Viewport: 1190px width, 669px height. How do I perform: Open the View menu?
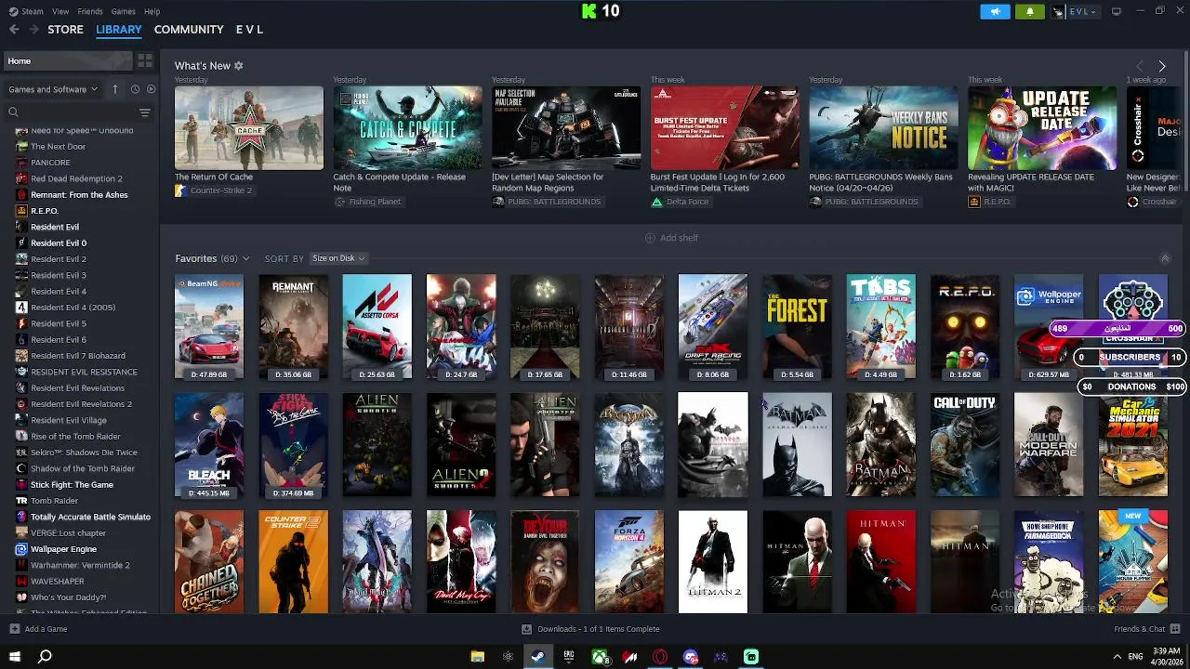click(x=60, y=11)
